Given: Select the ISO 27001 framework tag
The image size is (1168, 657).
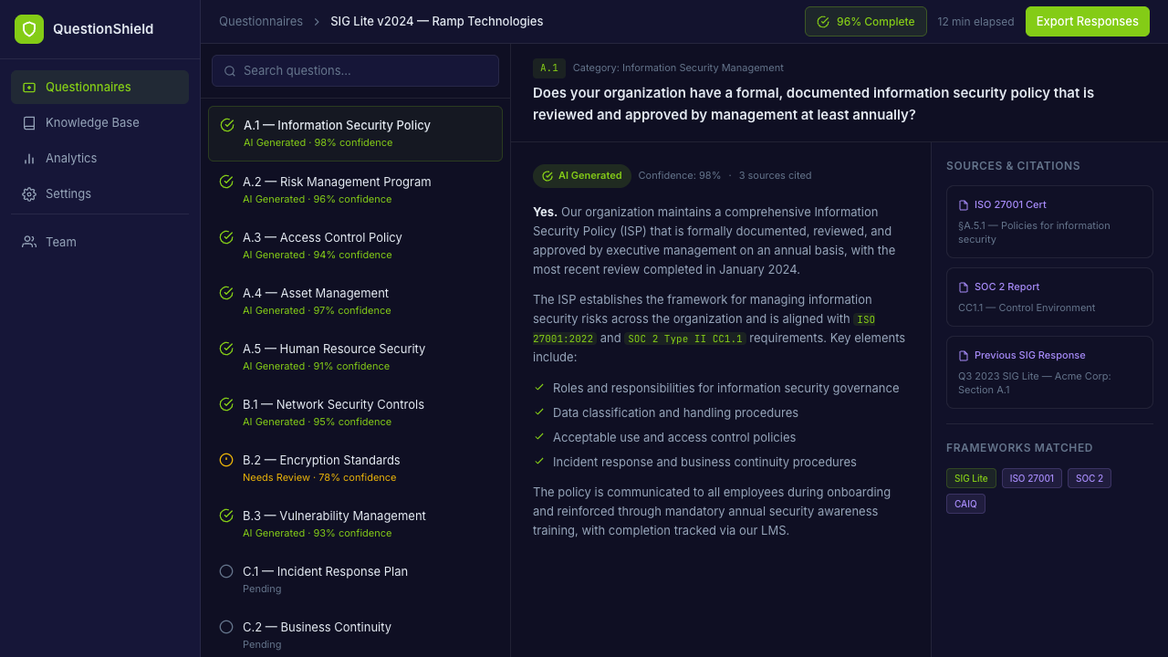Looking at the screenshot, I should pos(1032,478).
